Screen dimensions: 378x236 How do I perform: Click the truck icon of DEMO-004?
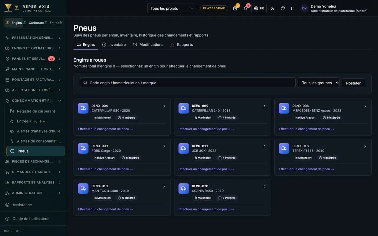click(x=83, y=108)
